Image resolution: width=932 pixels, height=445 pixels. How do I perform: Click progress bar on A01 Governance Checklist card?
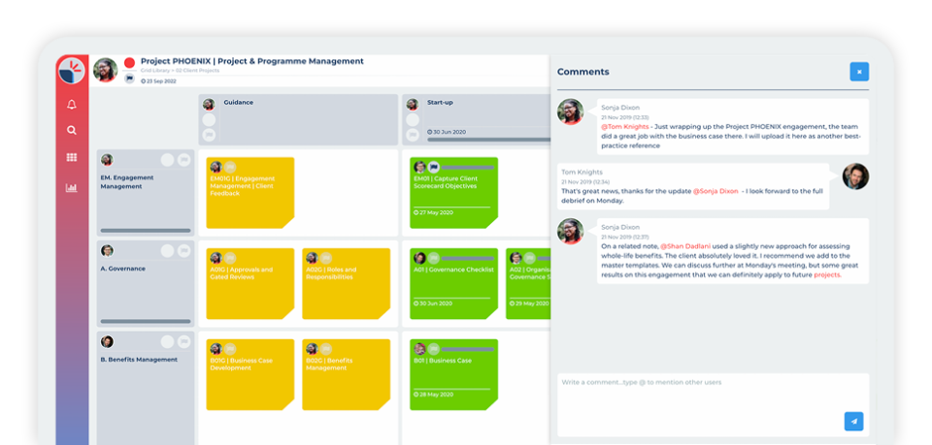click(x=468, y=258)
